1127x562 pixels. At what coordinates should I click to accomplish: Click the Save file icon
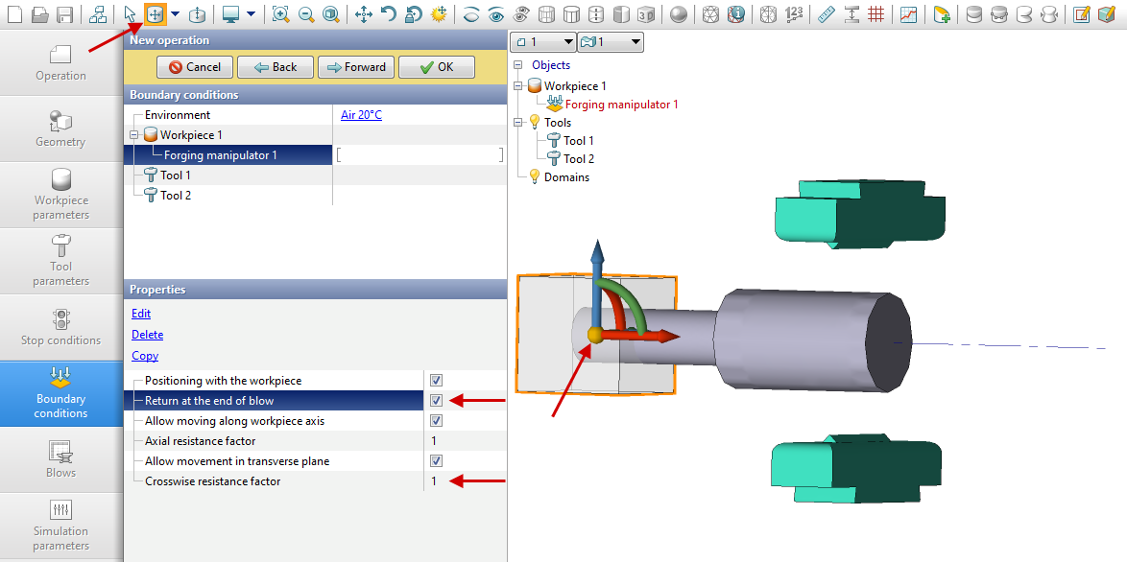(x=64, y=14)
